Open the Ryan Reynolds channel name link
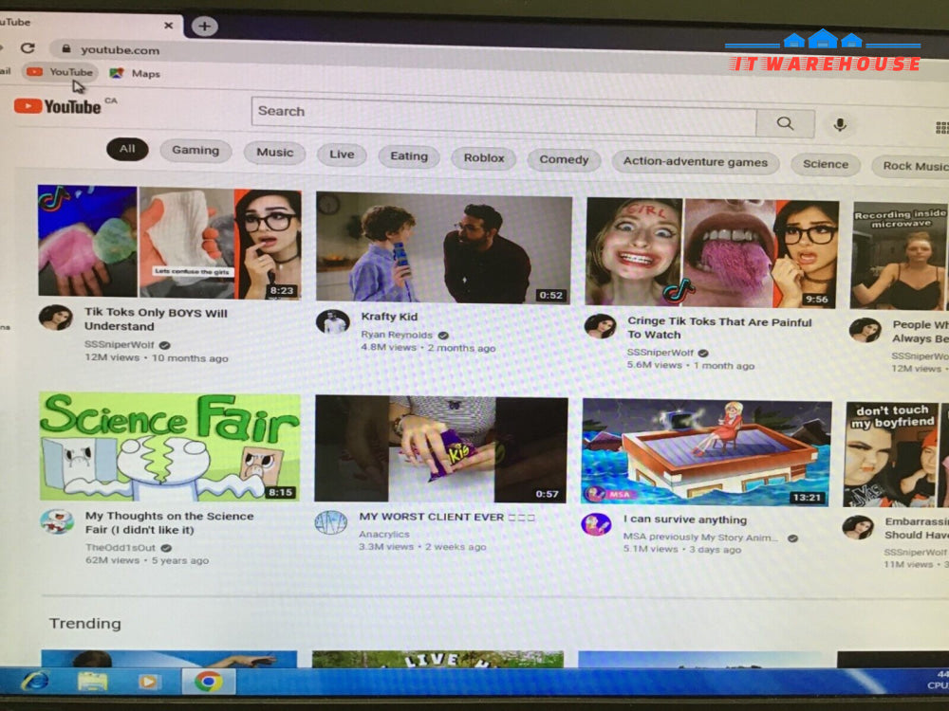Viewport: 949px width, 711px height. point(397,335)
